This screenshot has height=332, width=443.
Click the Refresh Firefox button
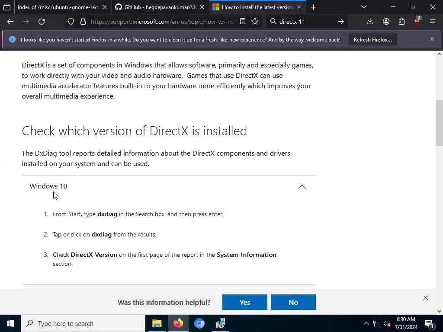point(372,40)
